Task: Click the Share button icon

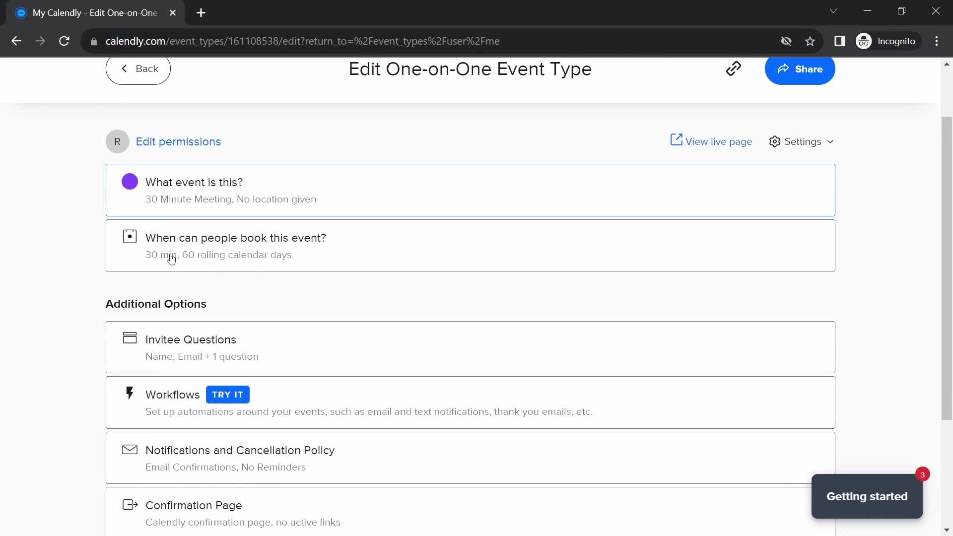Action: pyautogui.click(x=783, y=68)
